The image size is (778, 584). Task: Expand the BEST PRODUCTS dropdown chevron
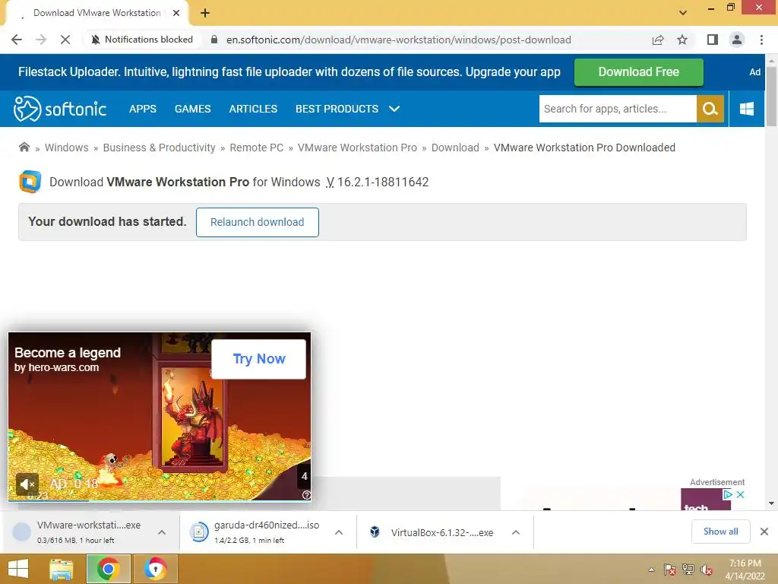pyautogui.click(x=394, y=109)
